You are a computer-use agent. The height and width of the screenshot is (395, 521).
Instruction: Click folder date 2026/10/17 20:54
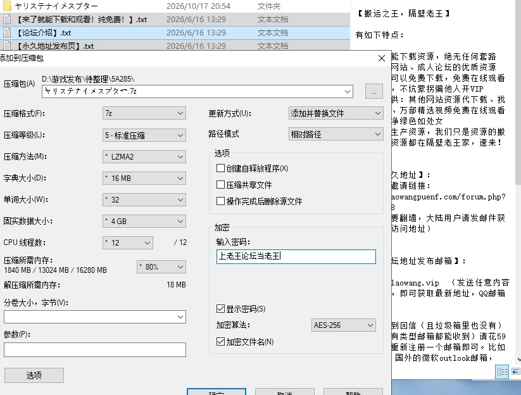pyautogui.click(x=198, y=6)
